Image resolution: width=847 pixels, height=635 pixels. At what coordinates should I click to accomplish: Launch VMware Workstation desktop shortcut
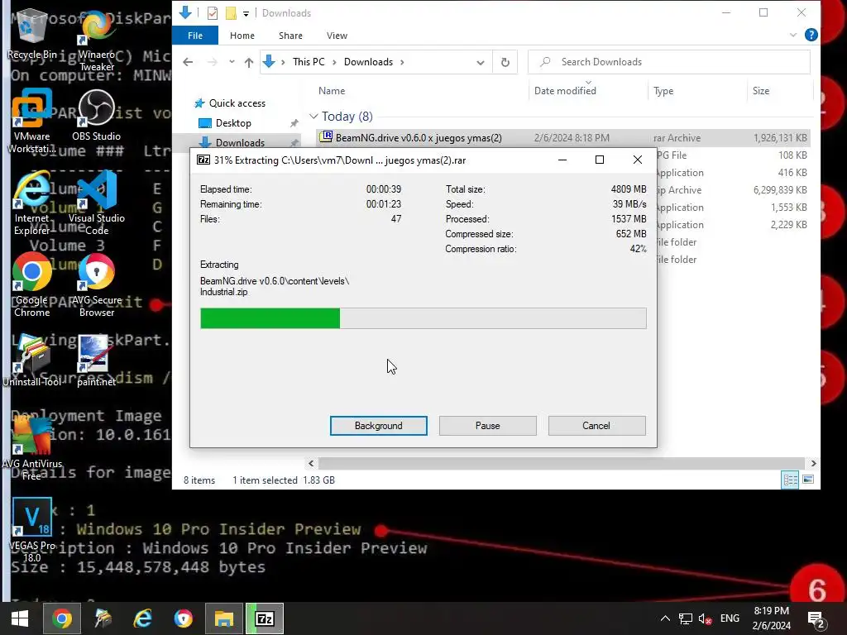(32, 121)
